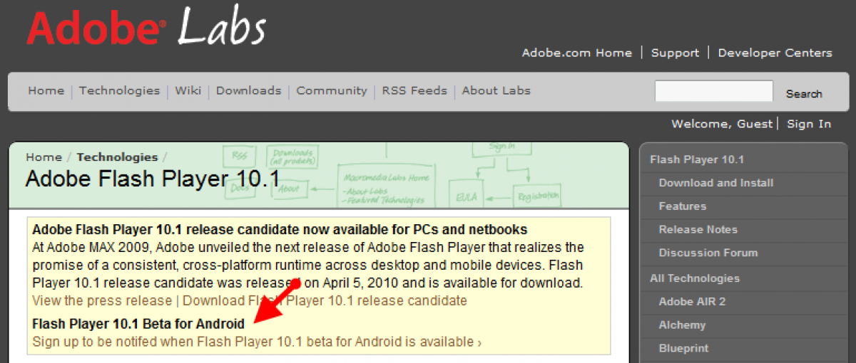Open Developer Centers link

point(775,53)
